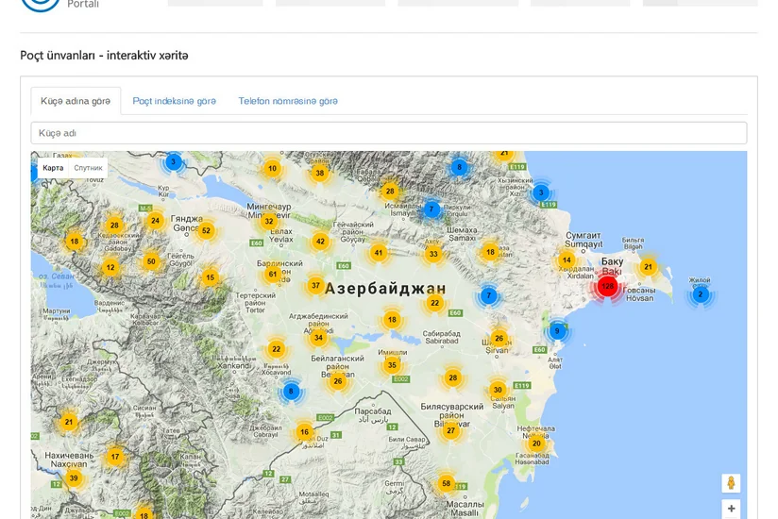The height and width of the screenshot is (519, 778).
Task: Open the Telefon nömrəsinə görə tab
Action: tap(288, 101)
